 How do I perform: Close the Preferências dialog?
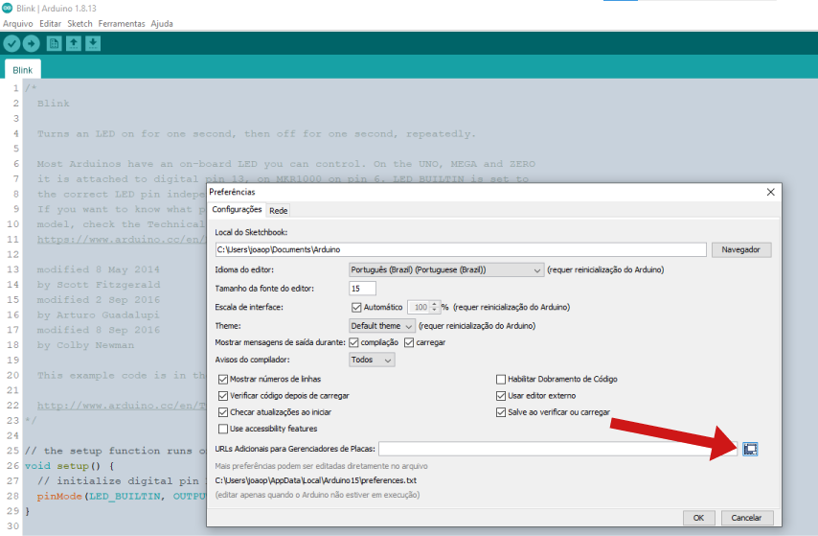click(x=770, y=192)
